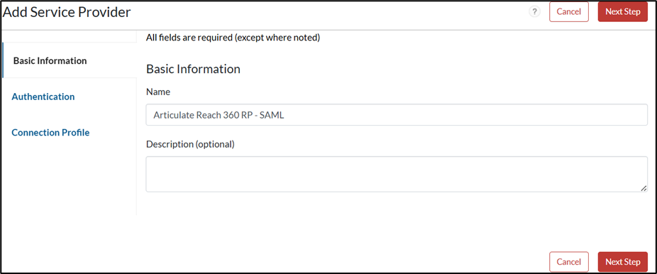Click the Name field label

pos(158,92)
